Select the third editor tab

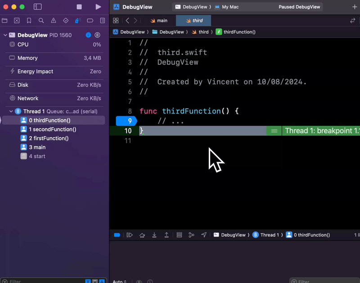(193, 21)
